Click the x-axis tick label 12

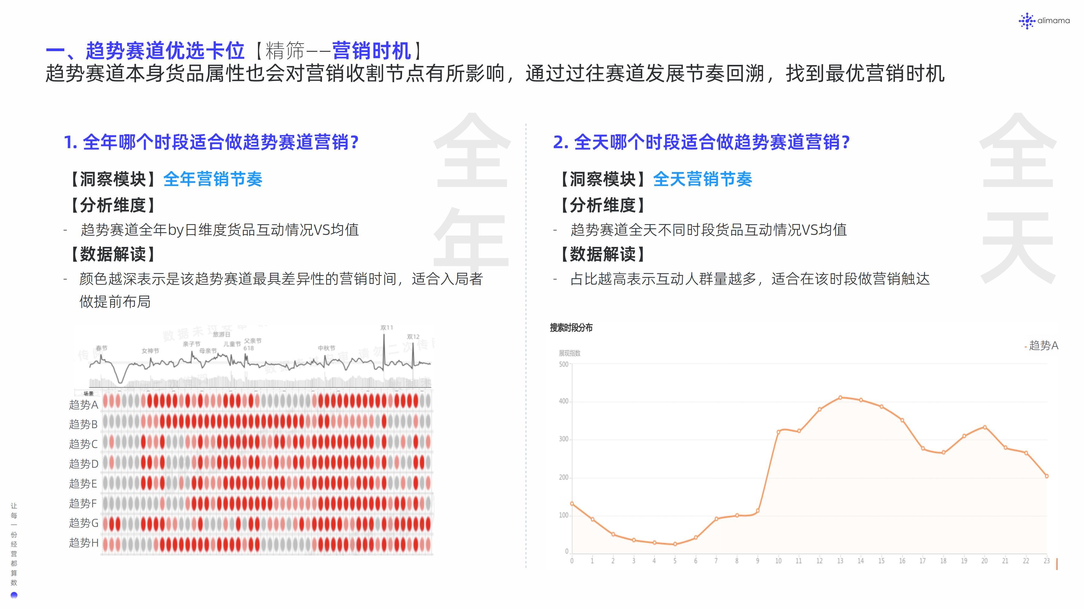click(819, 561)
